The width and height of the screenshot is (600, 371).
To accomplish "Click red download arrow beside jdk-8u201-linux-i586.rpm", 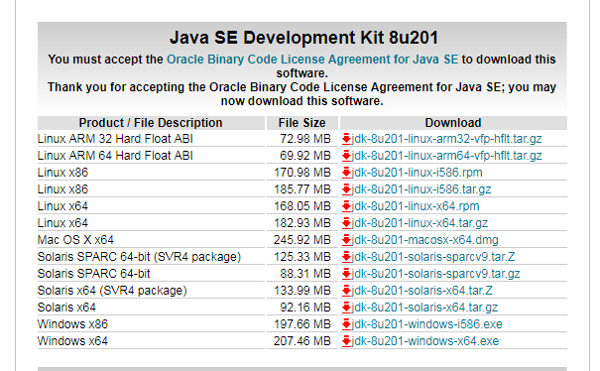I will pyautogui.click(x=346, y=173).
